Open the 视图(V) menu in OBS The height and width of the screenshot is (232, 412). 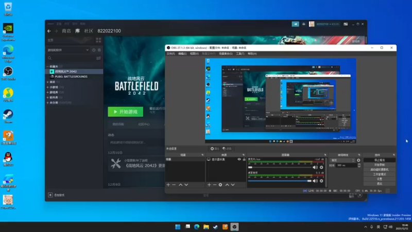tap(194, 54)
